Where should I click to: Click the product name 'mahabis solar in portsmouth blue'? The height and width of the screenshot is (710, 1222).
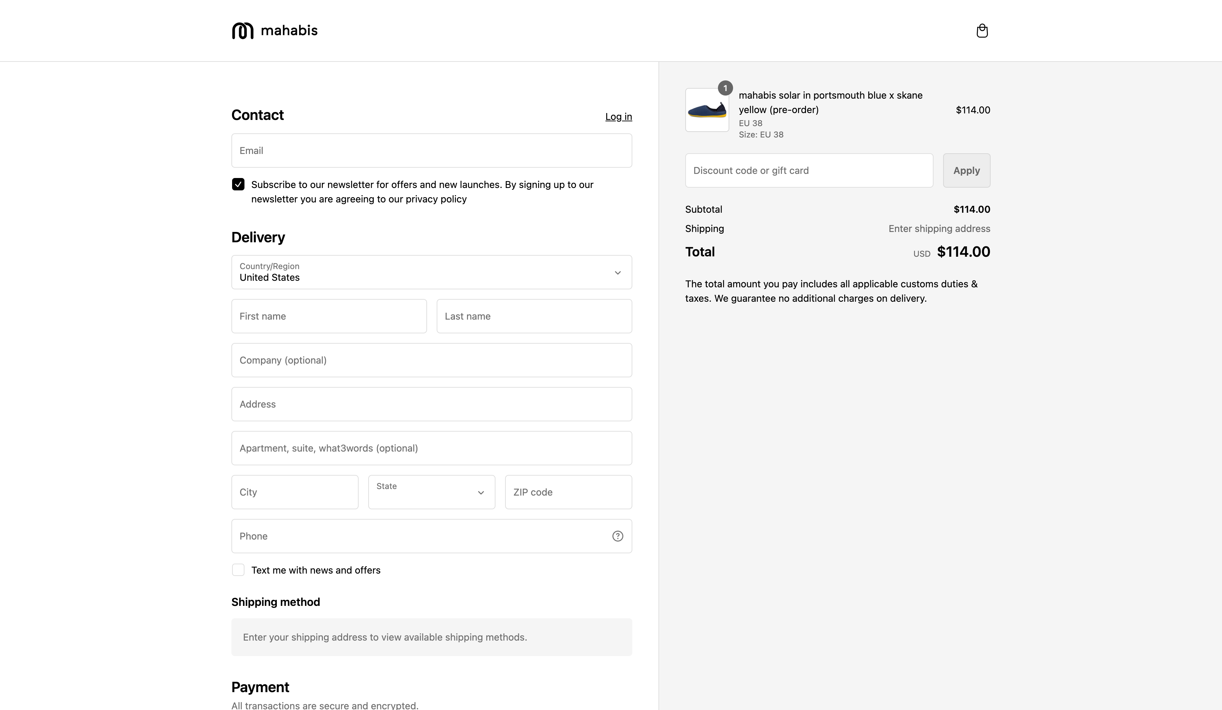(831, 102)
